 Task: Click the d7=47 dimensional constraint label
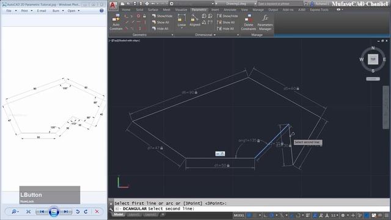[x=155, y=148]
